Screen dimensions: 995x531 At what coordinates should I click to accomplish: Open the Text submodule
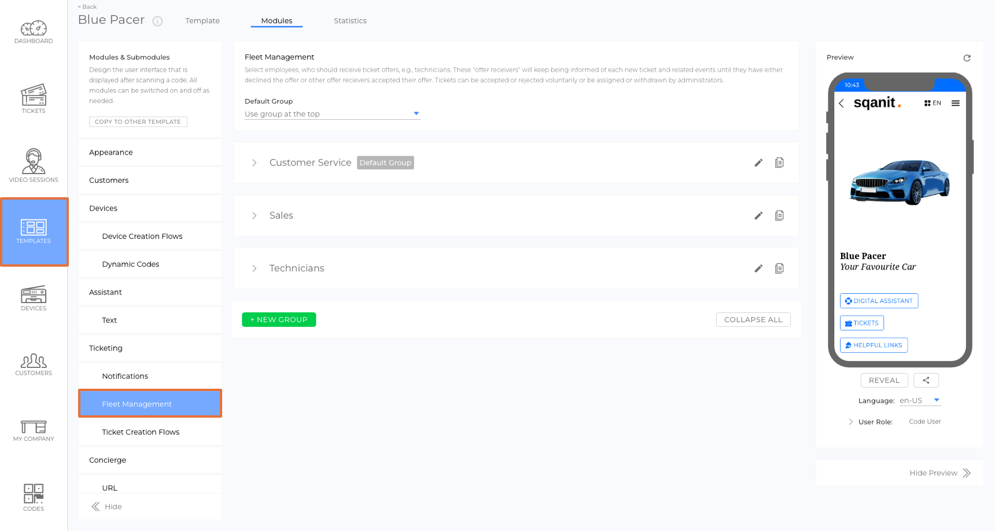(150, 320)
